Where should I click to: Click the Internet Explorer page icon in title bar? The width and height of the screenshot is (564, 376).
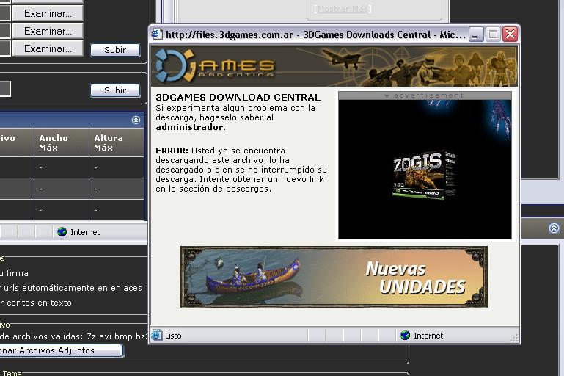[157, 35]
